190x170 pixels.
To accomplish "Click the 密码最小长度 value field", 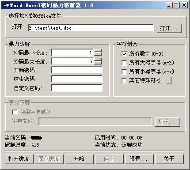I will [72, 53].
